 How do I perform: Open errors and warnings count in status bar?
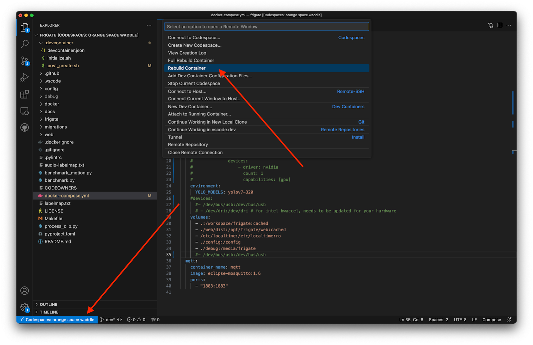pos(136,320)
